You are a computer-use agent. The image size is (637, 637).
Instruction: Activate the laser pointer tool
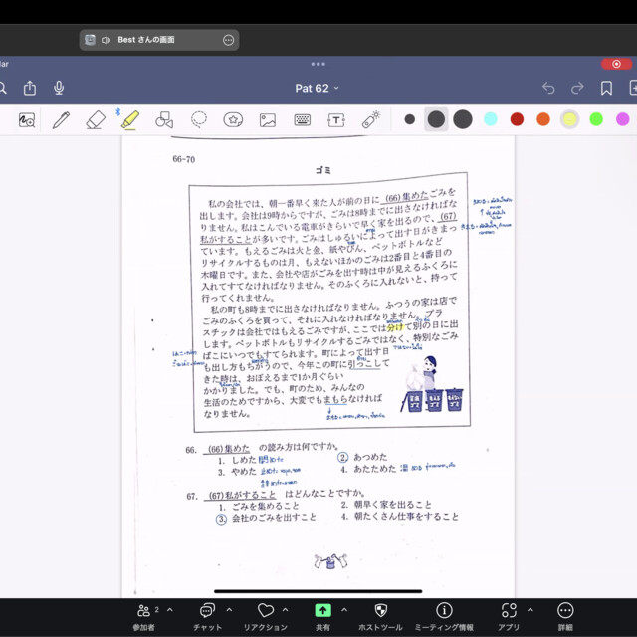tap(371, 119)
